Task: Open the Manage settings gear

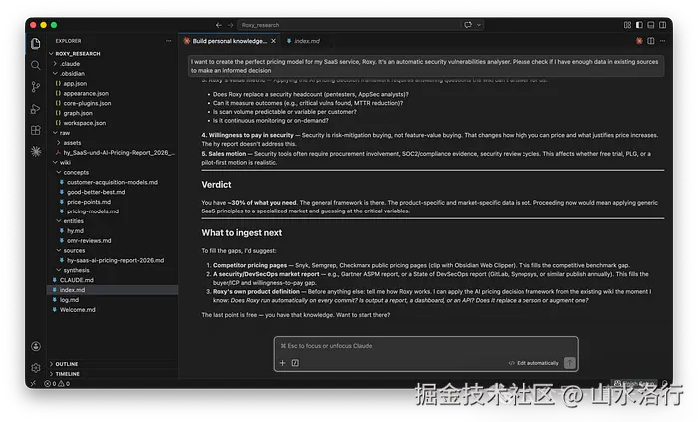Action: click(36, 368)
